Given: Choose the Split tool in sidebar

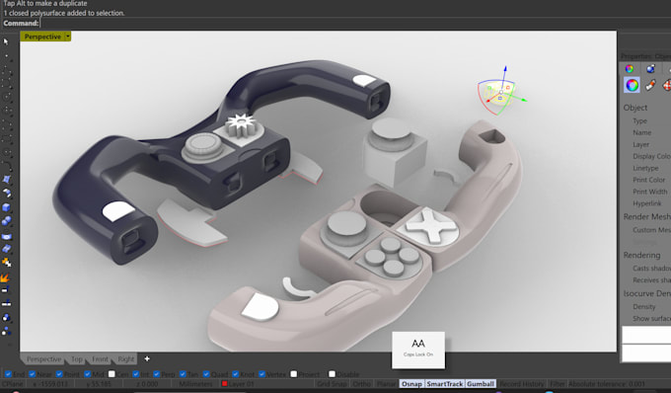Looking at the screenshot, I should click(x=6, y=303).
